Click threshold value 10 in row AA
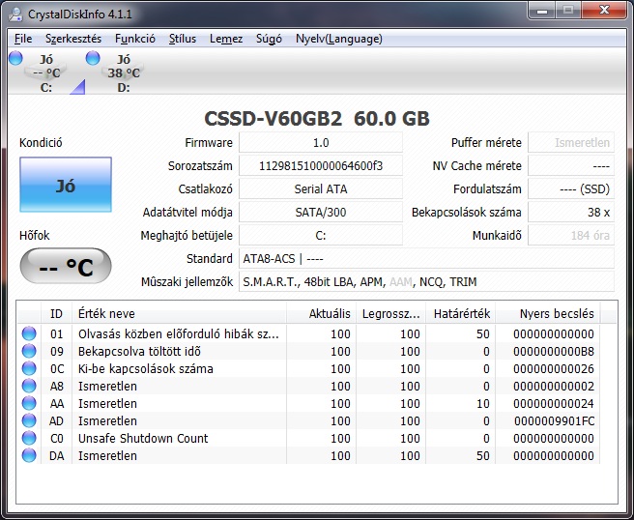Image resolution: width=634 pixels, height=520 pixels. [x=483, y=404]
